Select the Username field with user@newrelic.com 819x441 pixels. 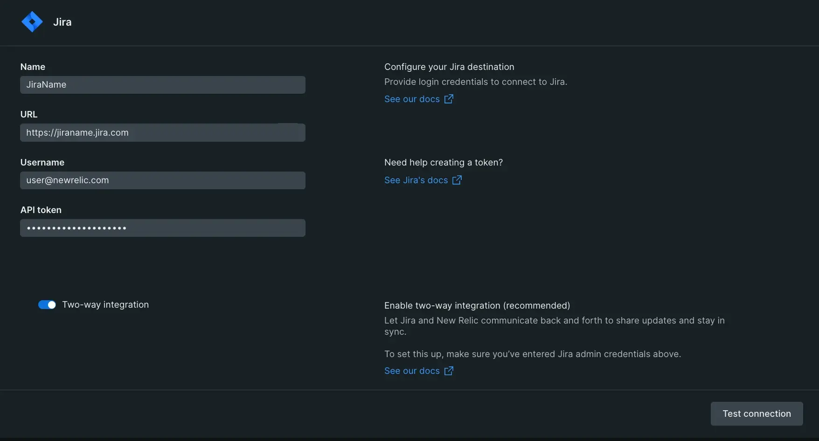point(162,180)
